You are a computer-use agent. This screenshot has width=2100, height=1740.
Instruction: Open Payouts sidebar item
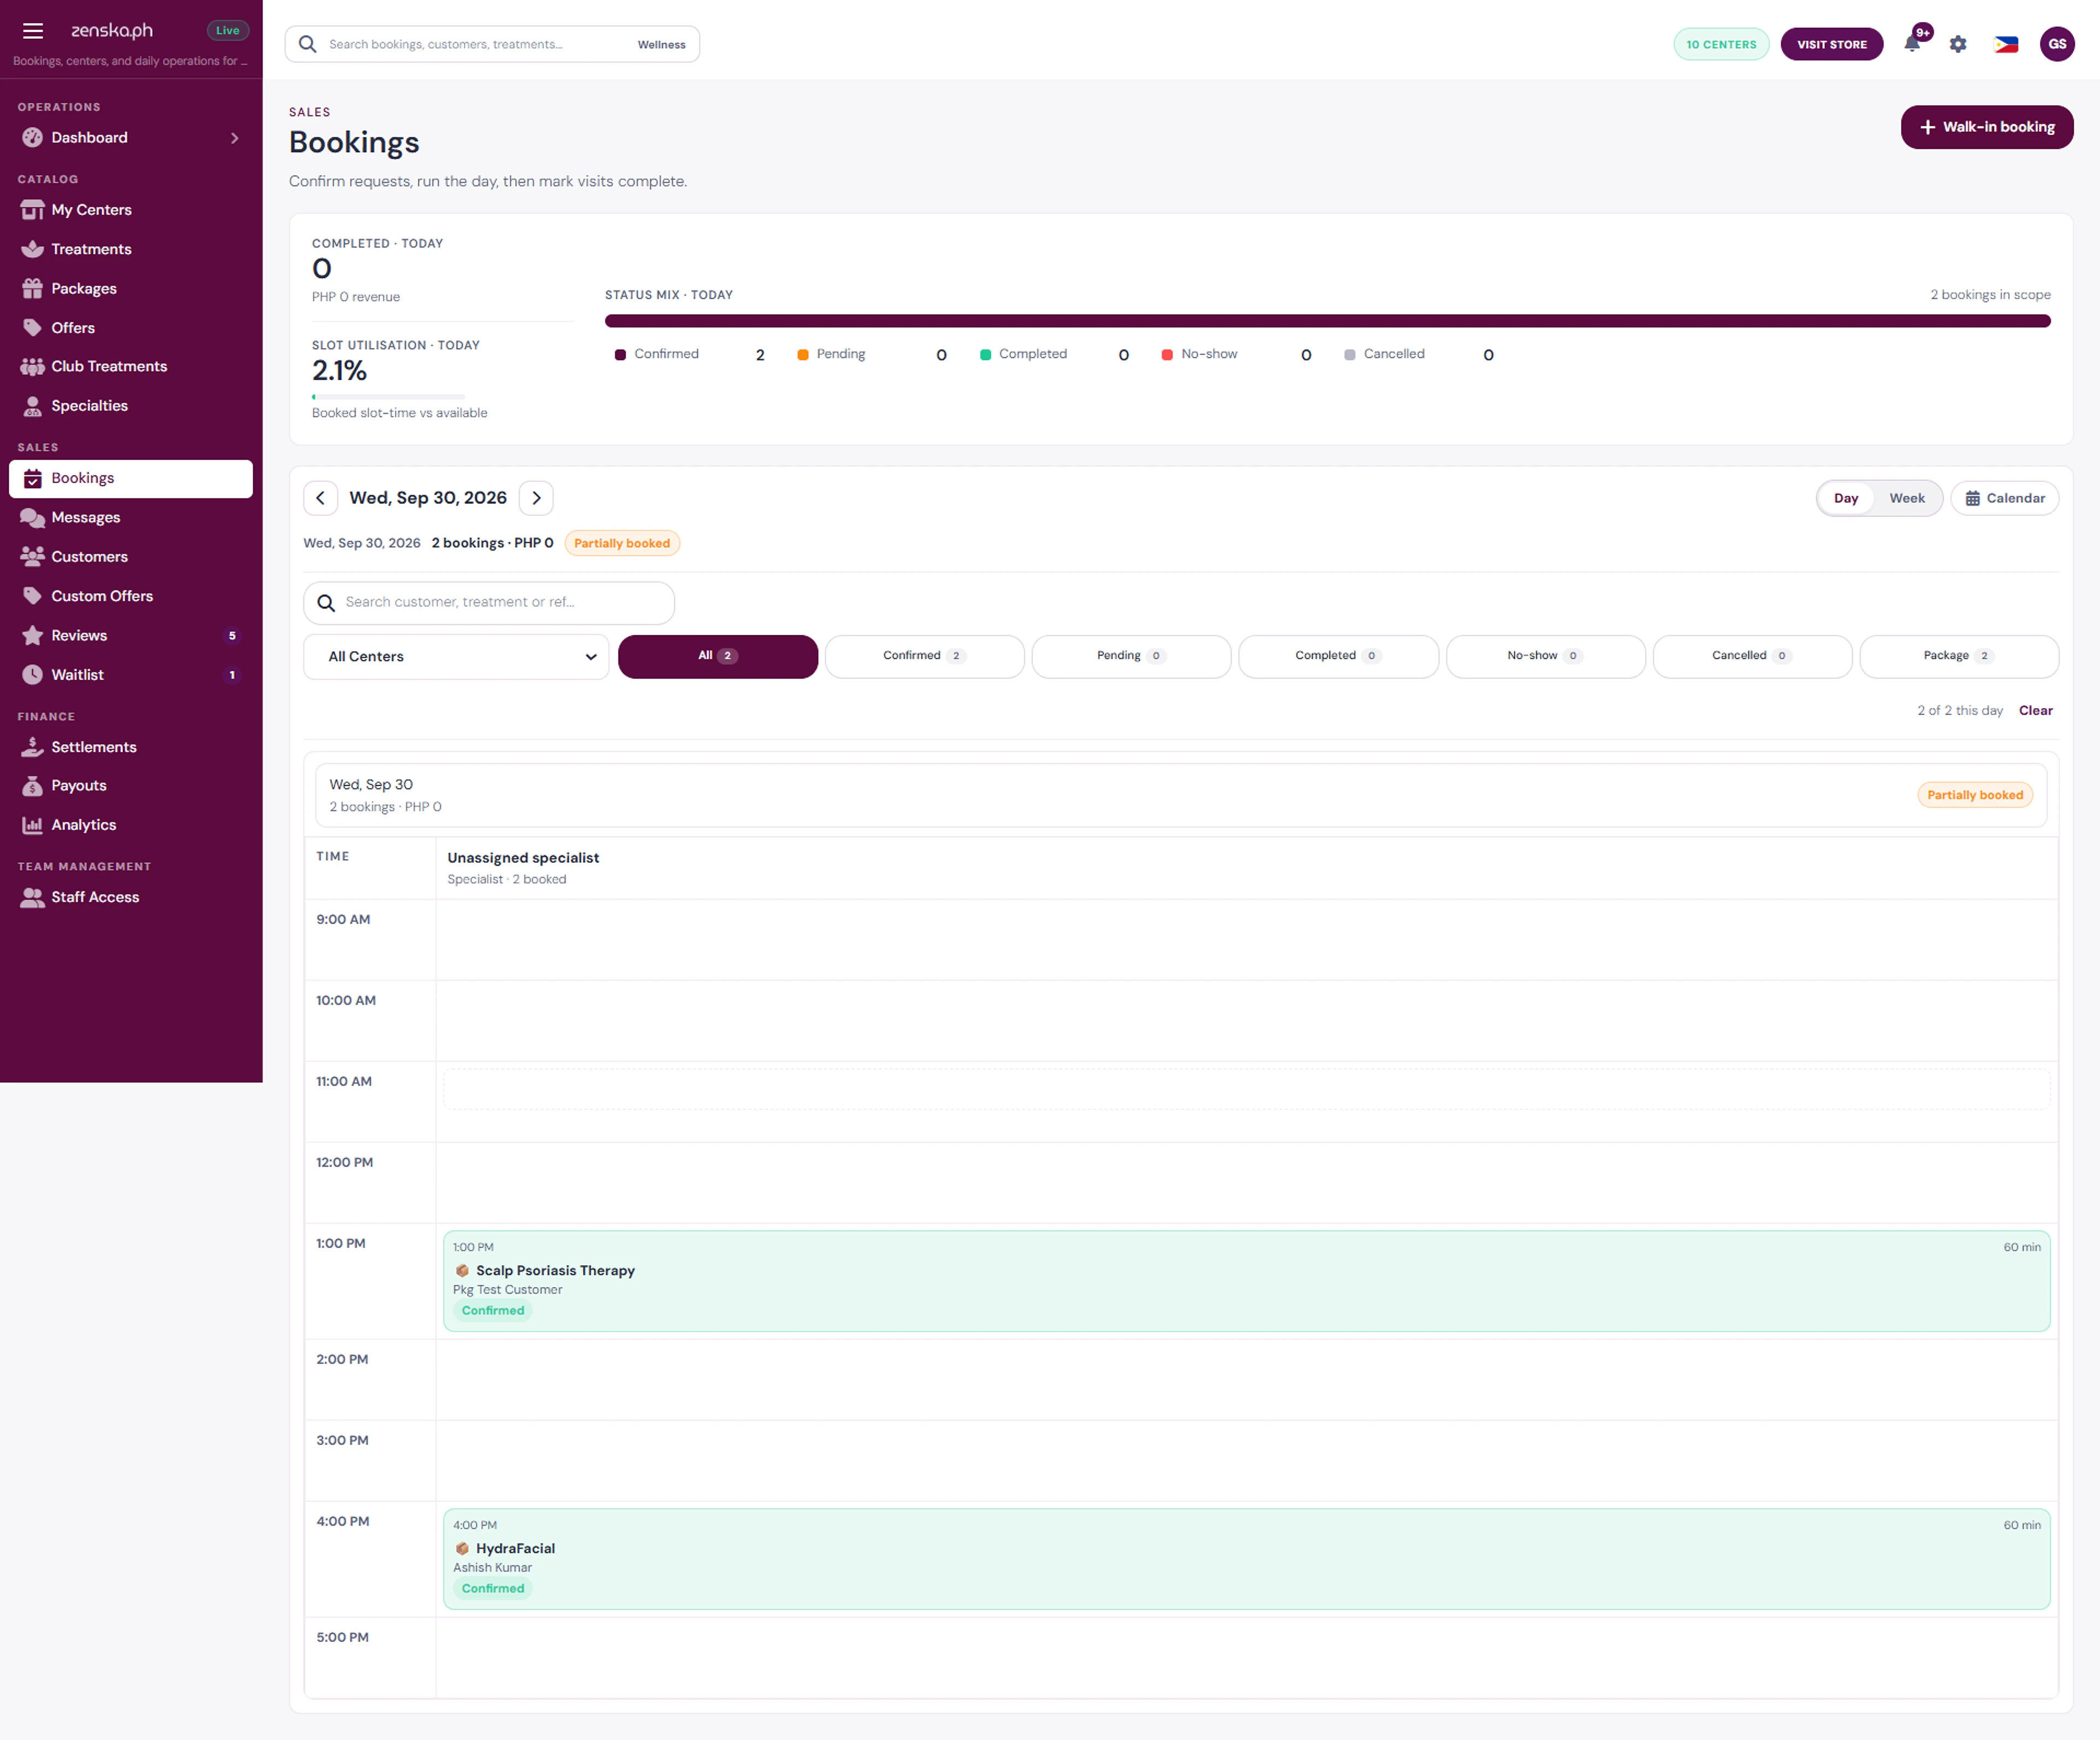click(x=131, y=786)
